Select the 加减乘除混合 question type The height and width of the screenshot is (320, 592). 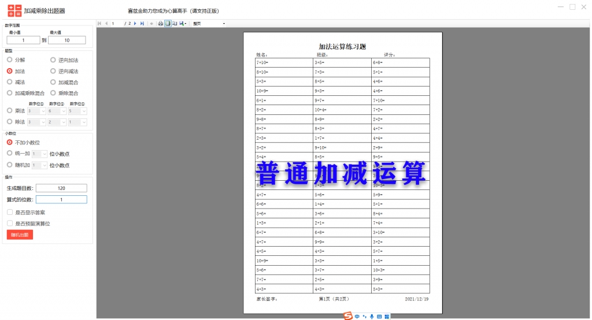25,93
